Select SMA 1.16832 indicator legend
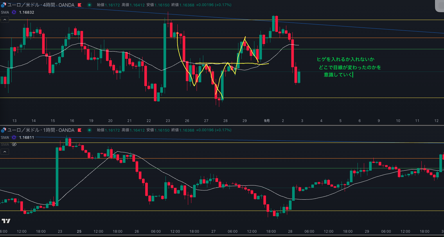Image resolution: width=444 pixels, height=237 pixels. [x=17, y=12]
